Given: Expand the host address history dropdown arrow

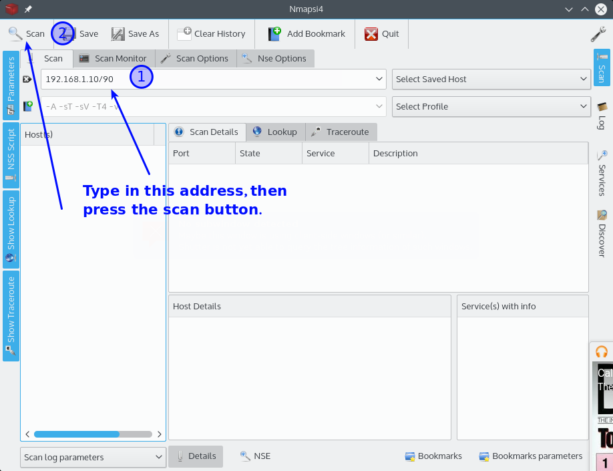Looking at the screenshot, I should (x=379, y=79).
